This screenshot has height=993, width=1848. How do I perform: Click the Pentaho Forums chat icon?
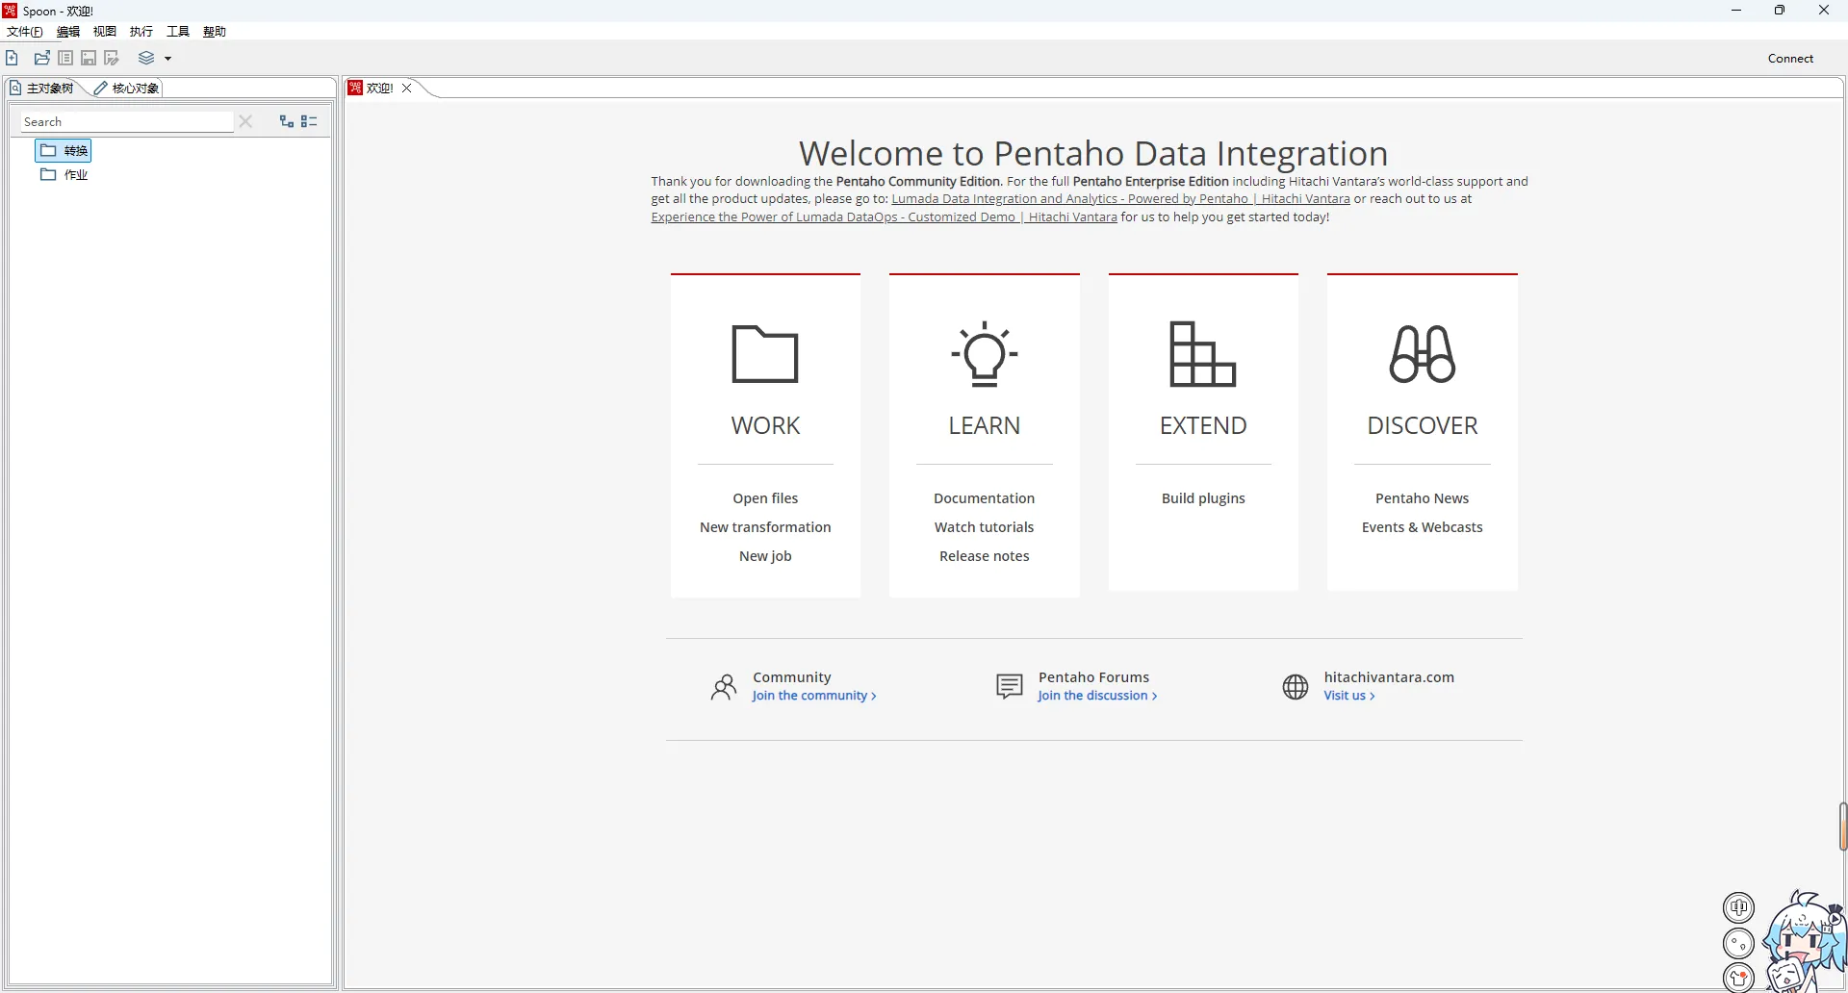click(1010, 687)
